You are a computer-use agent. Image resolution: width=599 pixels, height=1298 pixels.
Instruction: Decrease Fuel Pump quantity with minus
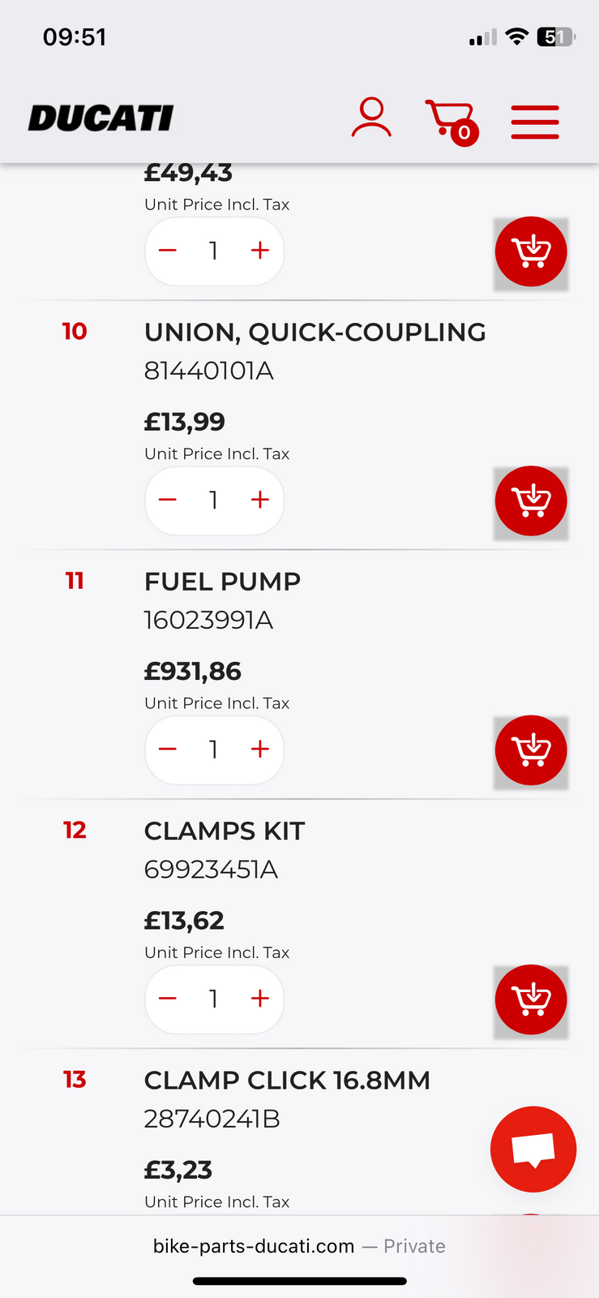pyautogui.click(x=168, y=750)
